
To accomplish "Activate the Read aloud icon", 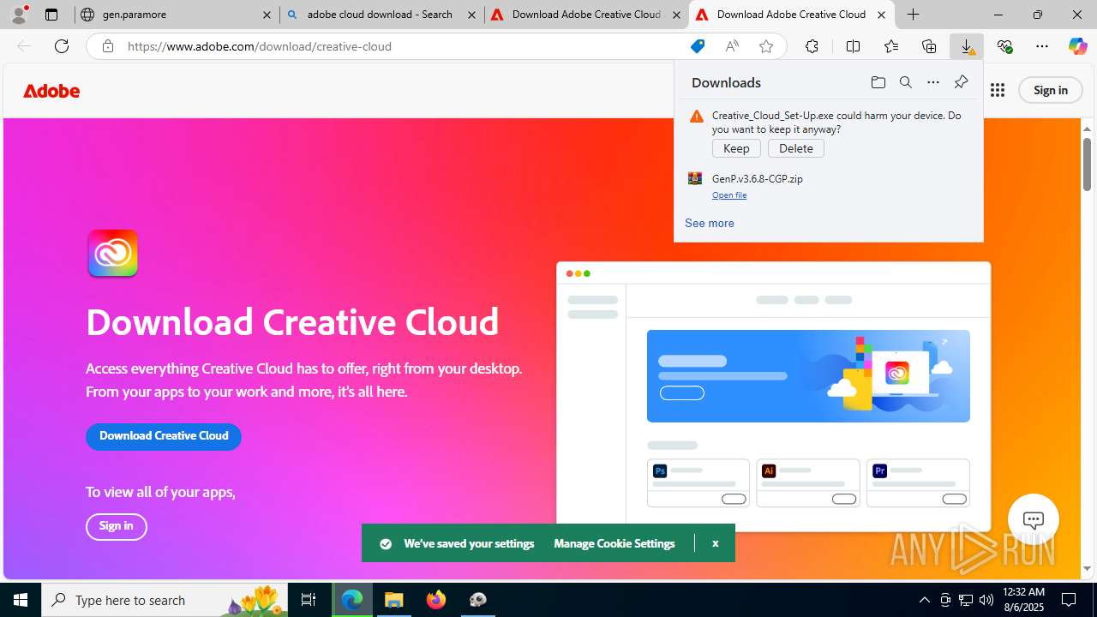I will point(732,46).
